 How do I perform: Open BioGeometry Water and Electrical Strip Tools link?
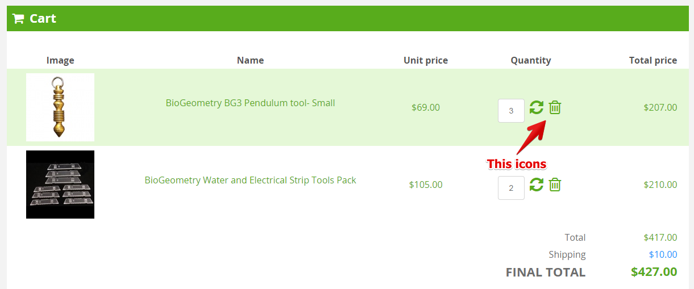[250, 180]
